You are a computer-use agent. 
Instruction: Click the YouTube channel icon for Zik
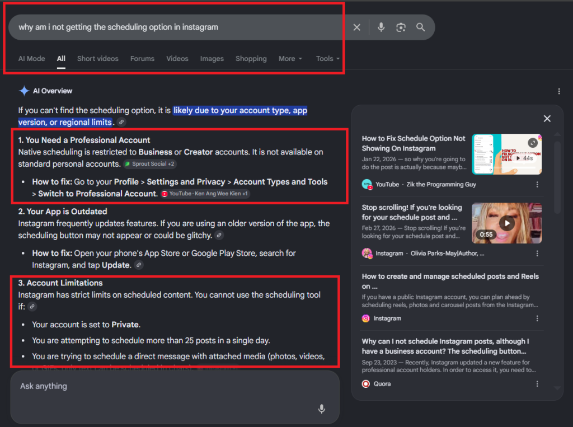pyautogui.click(x=367, y=185)
